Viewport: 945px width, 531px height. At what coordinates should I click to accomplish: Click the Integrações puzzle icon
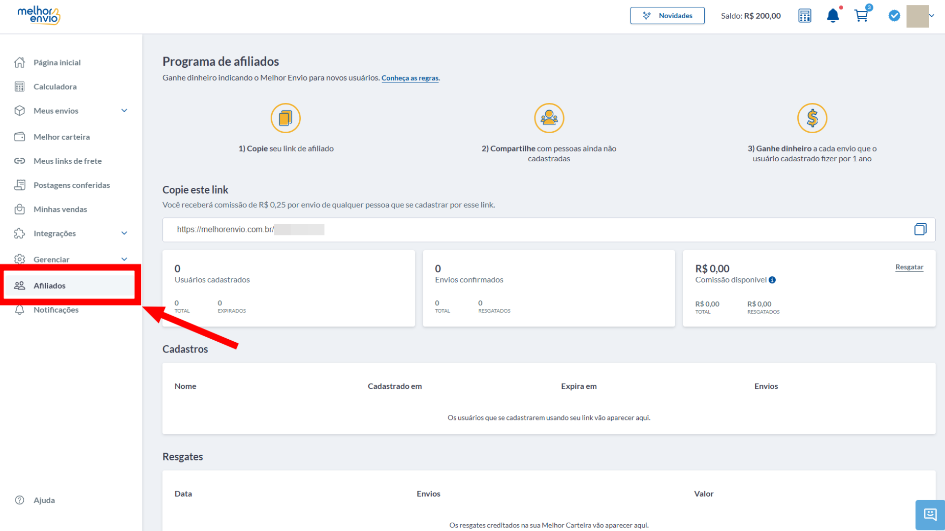pos(20,233)
